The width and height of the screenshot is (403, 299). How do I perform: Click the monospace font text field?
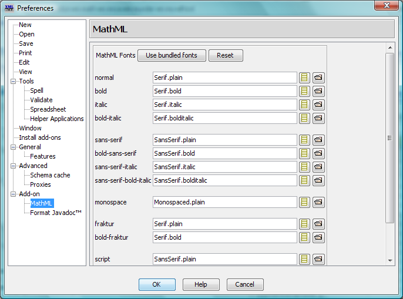(225, 202)
